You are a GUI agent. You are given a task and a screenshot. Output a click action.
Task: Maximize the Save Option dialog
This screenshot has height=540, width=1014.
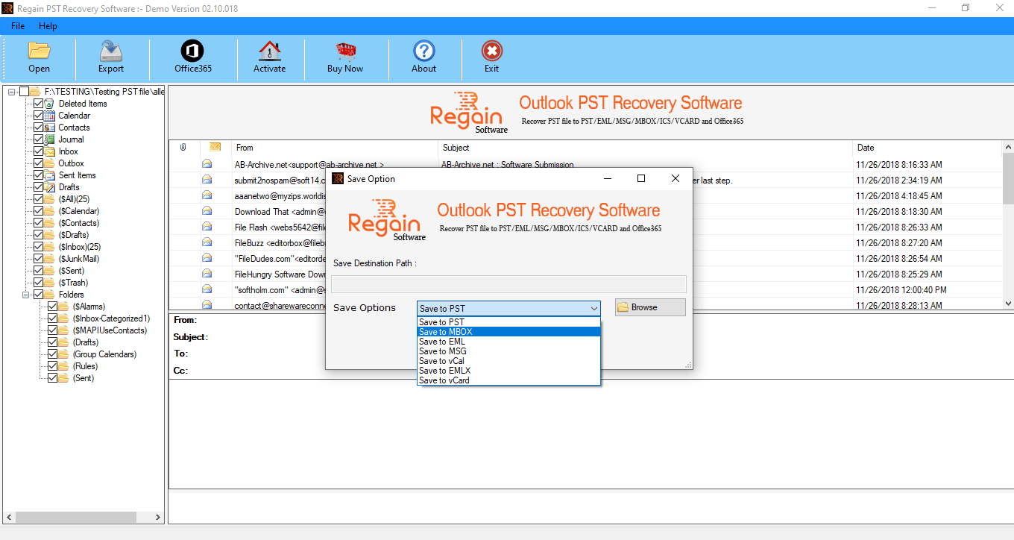640,178
